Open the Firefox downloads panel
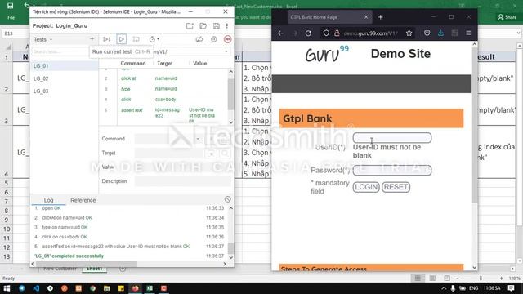523x294 pixels. [440, 33]
